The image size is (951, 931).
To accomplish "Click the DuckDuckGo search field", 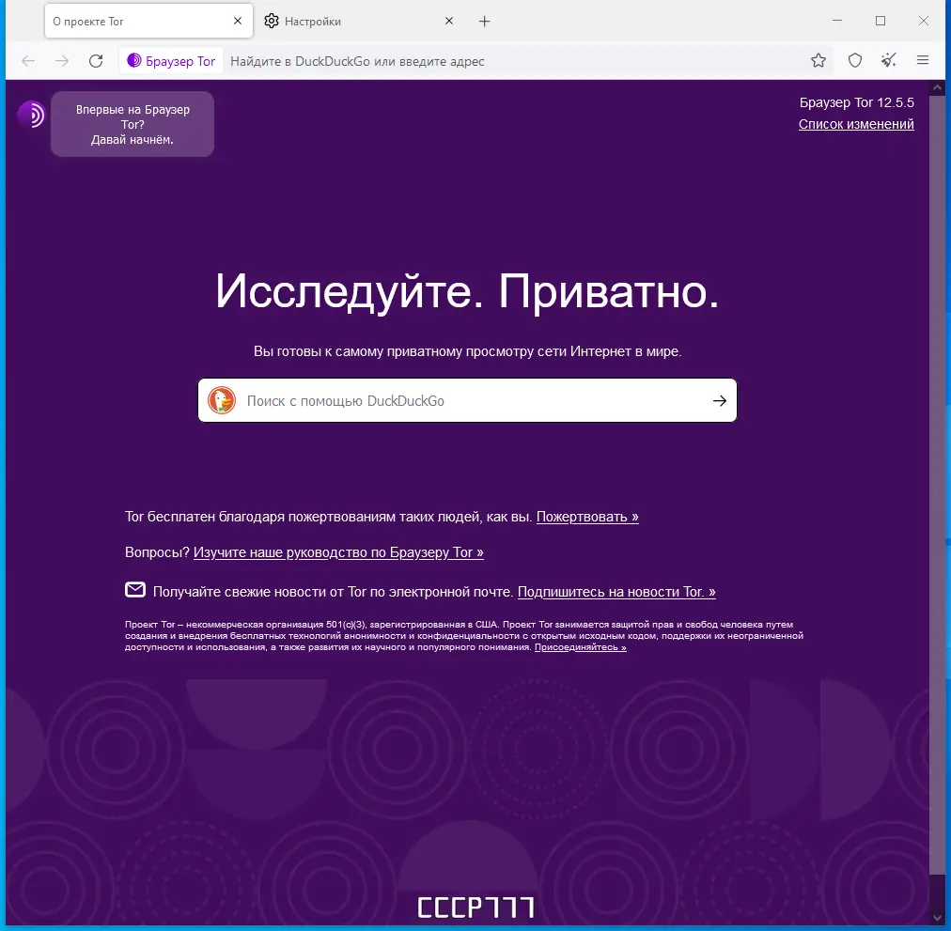I will [467, 400].
